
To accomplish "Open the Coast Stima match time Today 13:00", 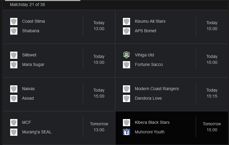I will (99, 26).
